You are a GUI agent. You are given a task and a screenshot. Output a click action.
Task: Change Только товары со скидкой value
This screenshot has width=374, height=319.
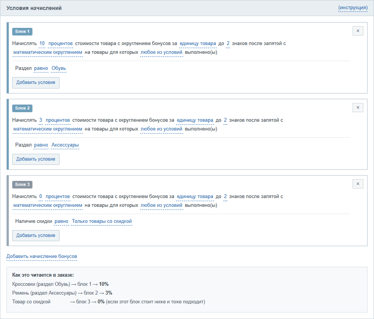[x=102, y=221]
